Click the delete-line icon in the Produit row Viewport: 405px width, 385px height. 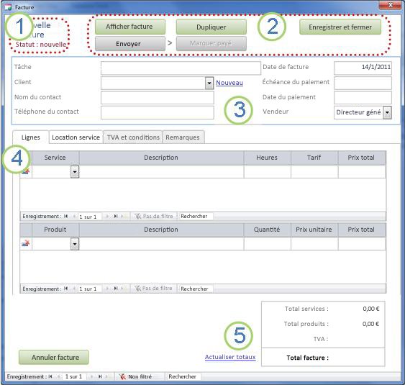click(x=26, y=243)
